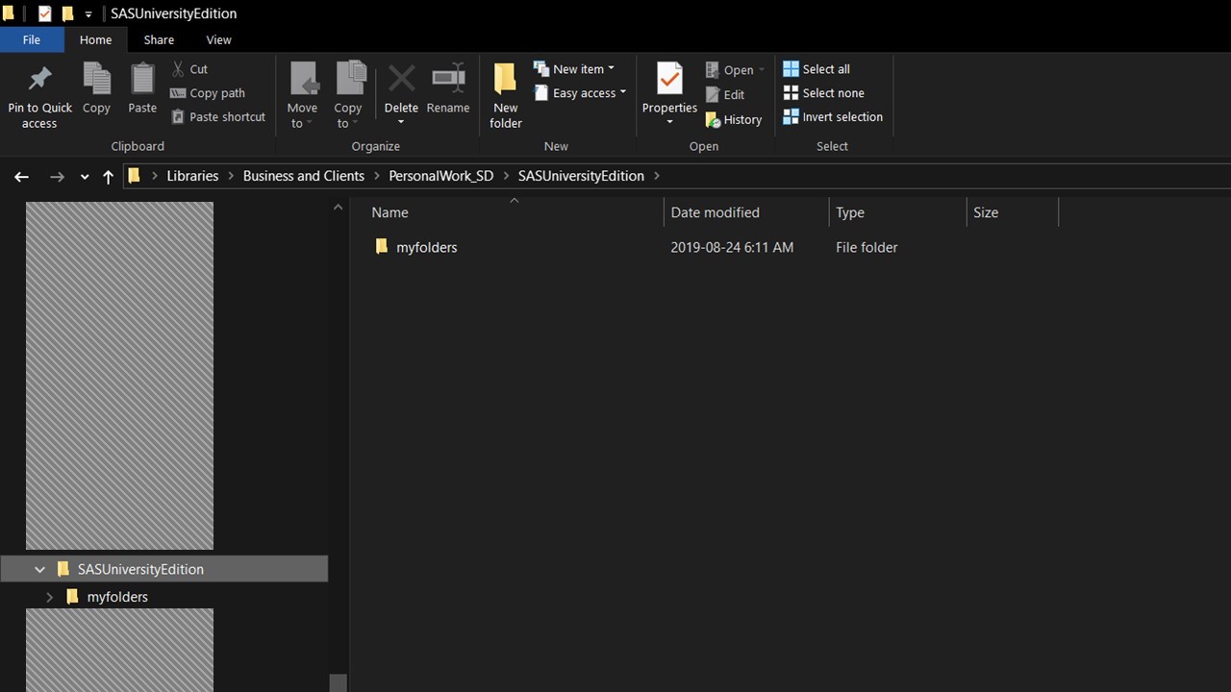The width and height of the screenshot is (1231, 692).
Task: Choose Select none
Action: pos(823,93)
